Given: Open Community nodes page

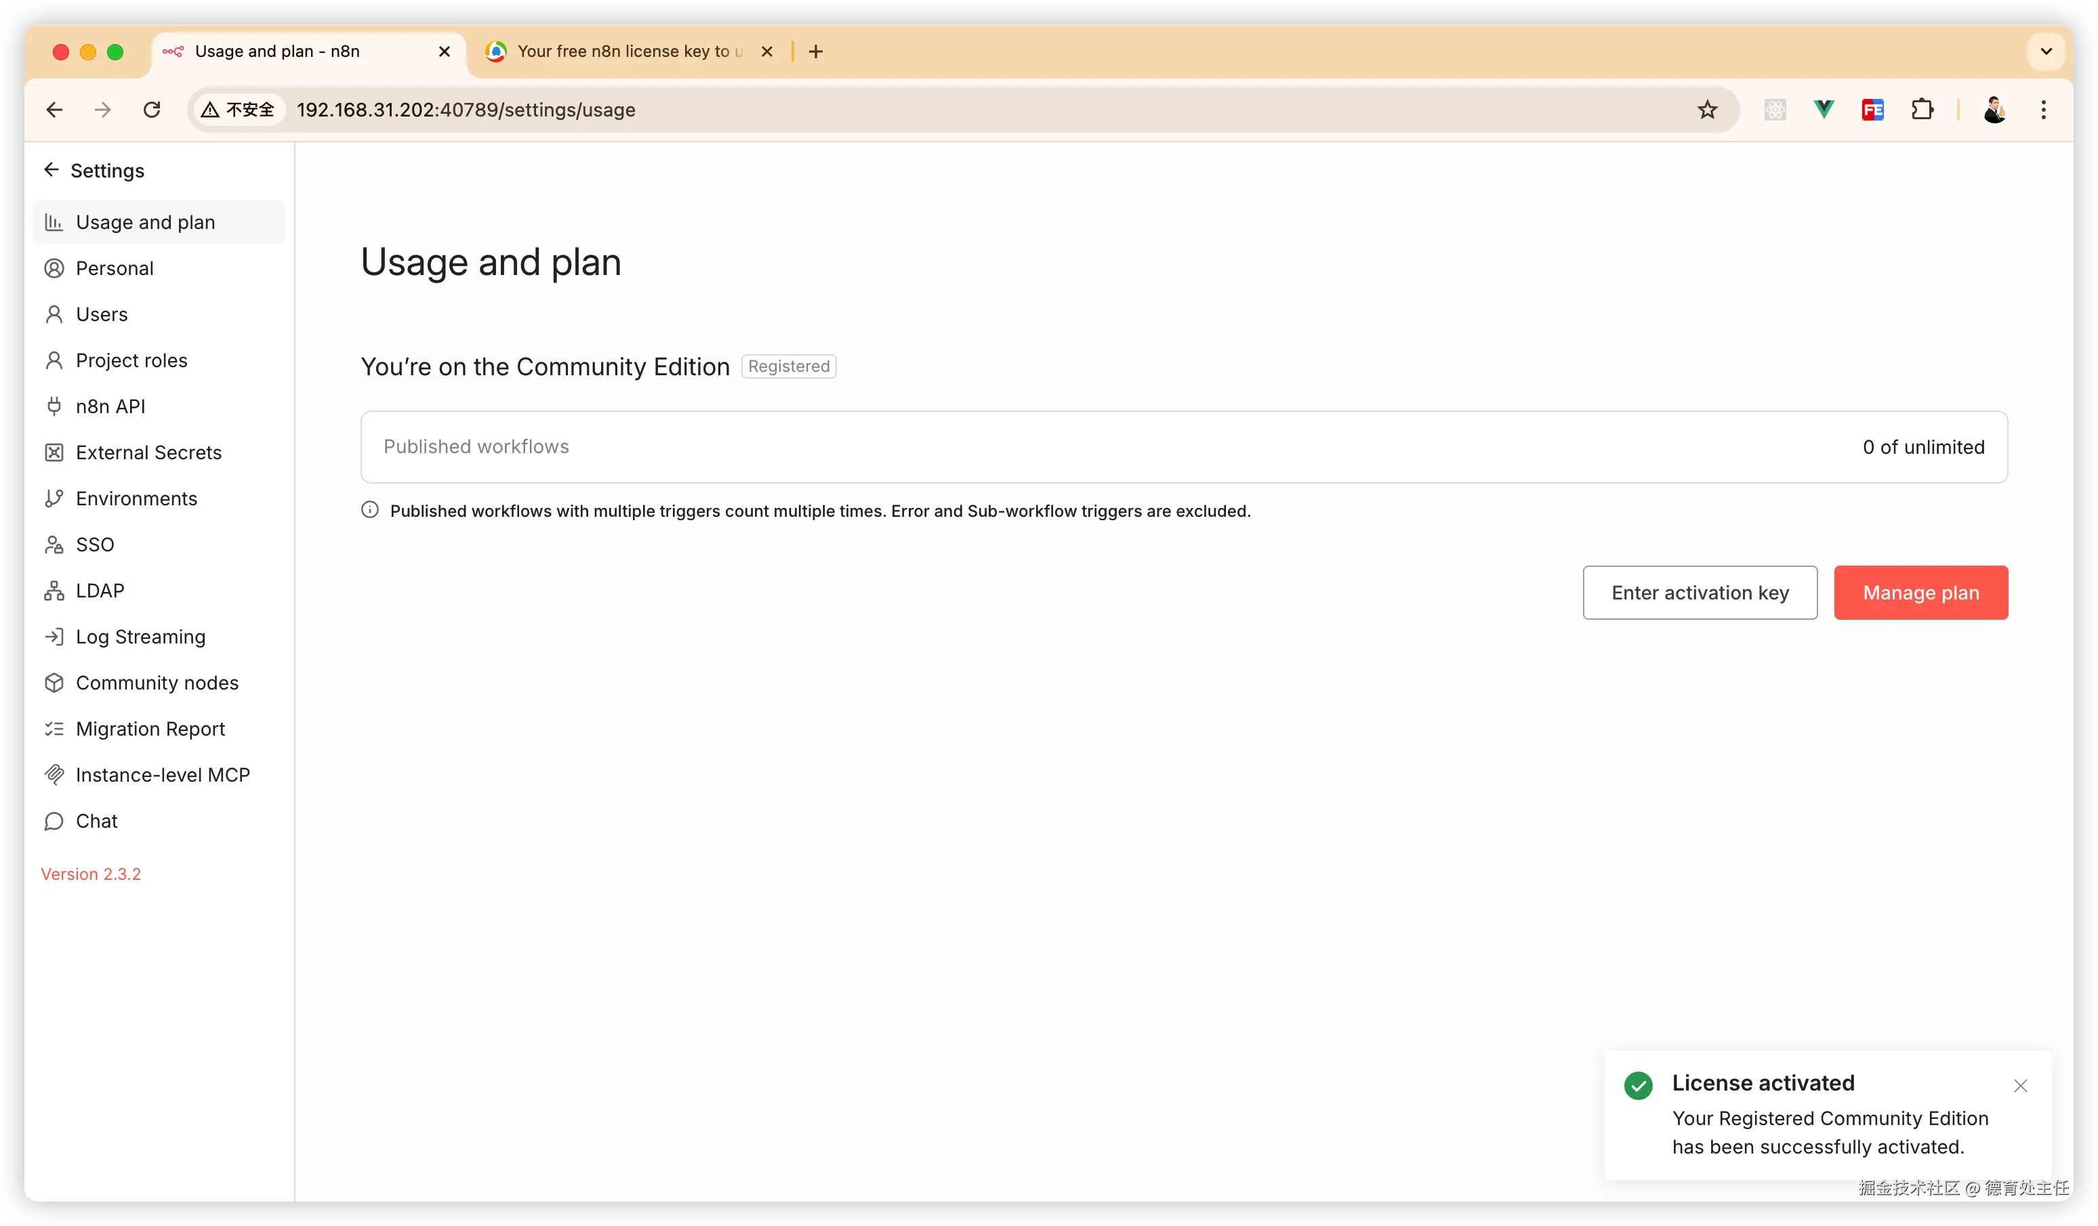Looking at the screenshot, I should tap(157, 683).
